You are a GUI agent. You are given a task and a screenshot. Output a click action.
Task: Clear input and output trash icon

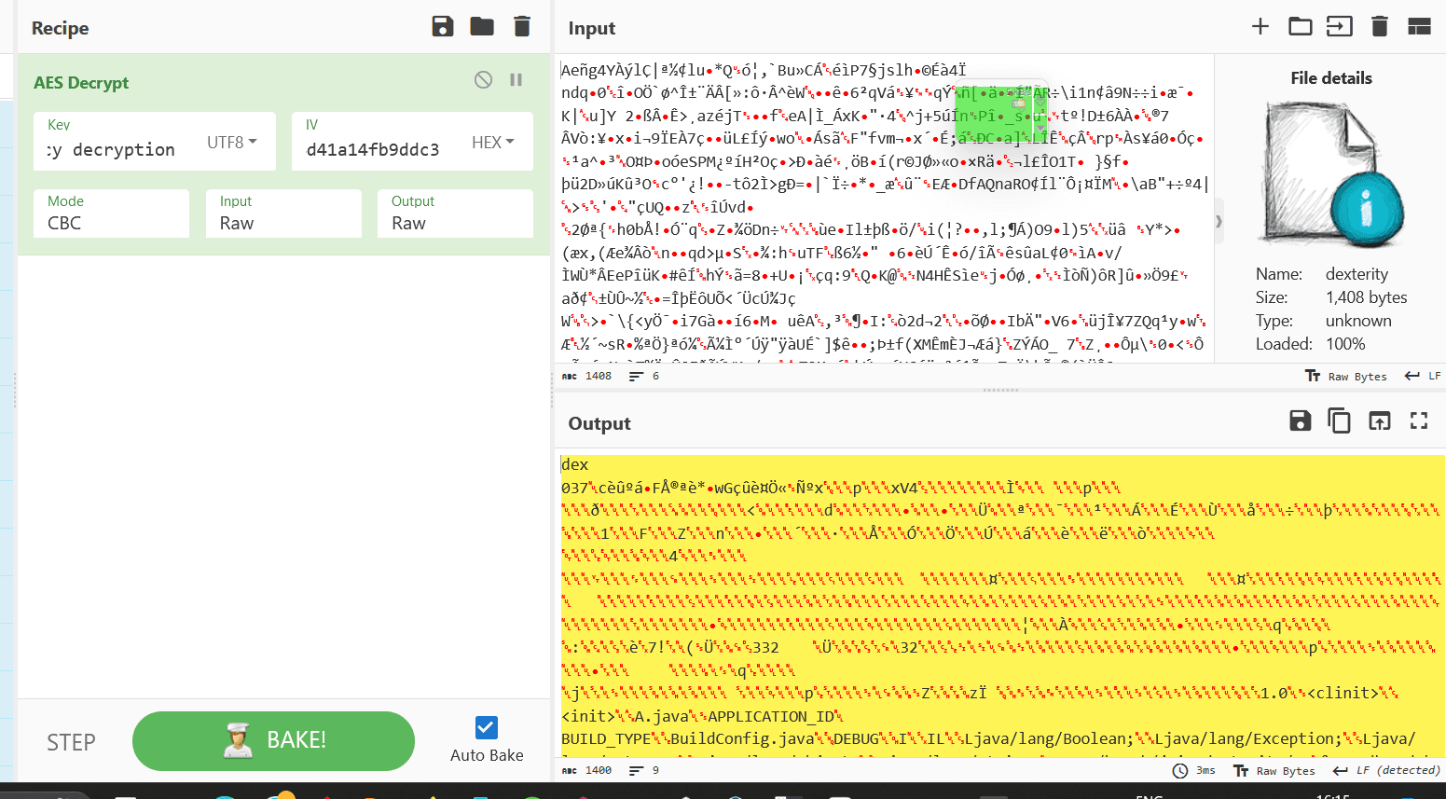coord(1380,26)
